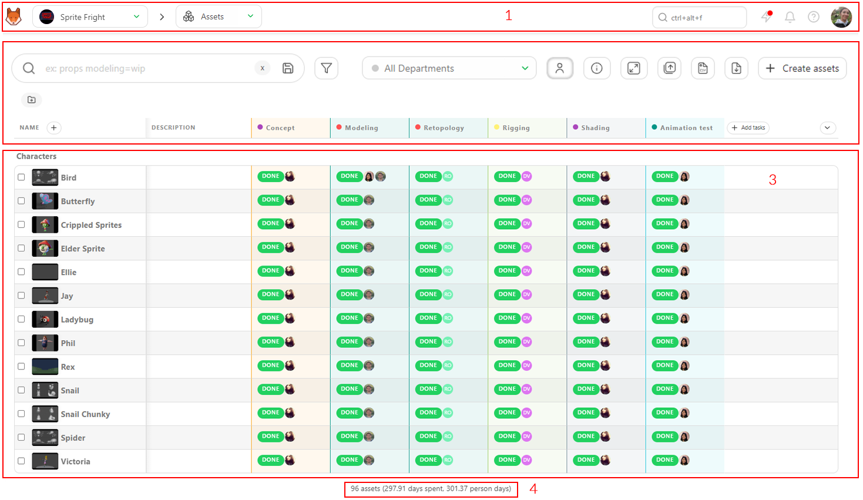Toggle the big thumbnails expand icon

(634, 68)
